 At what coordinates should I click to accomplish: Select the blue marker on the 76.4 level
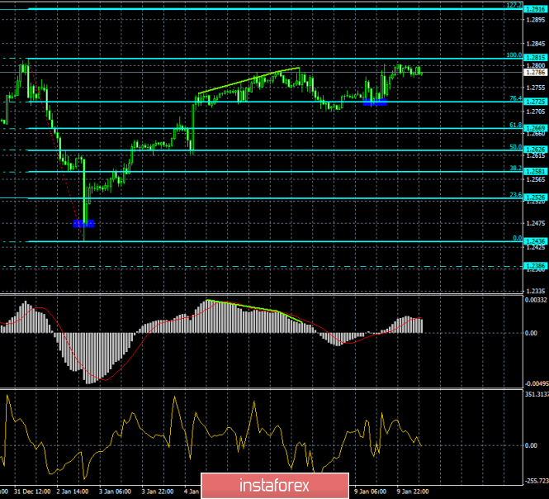375,102
